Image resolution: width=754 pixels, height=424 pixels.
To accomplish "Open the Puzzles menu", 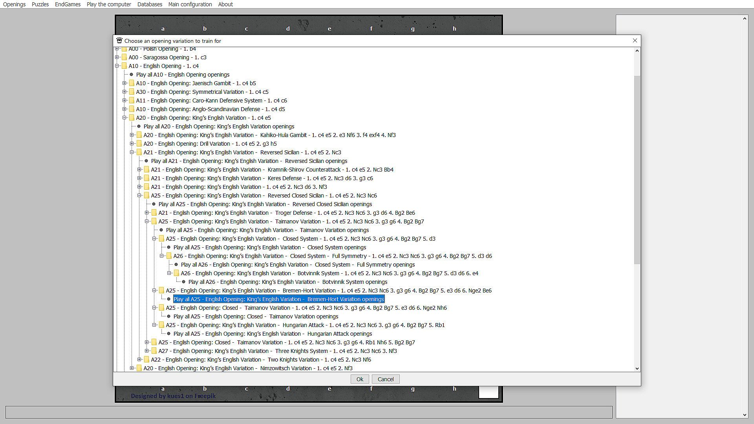I will coord(40,4).
